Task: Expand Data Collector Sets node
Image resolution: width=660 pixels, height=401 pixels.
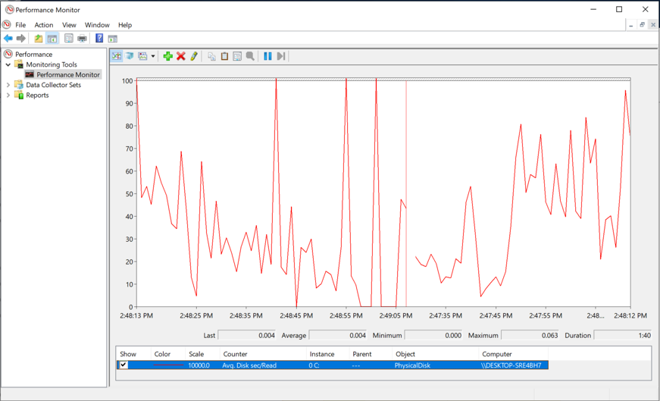Action: pyautogui.click(x=8, y=85)
